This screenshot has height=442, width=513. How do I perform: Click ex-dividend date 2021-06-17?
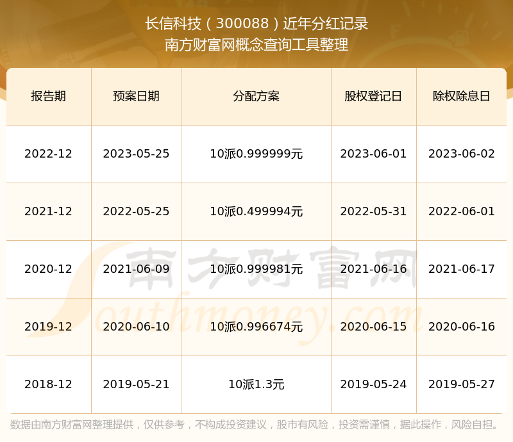[461, 269]
